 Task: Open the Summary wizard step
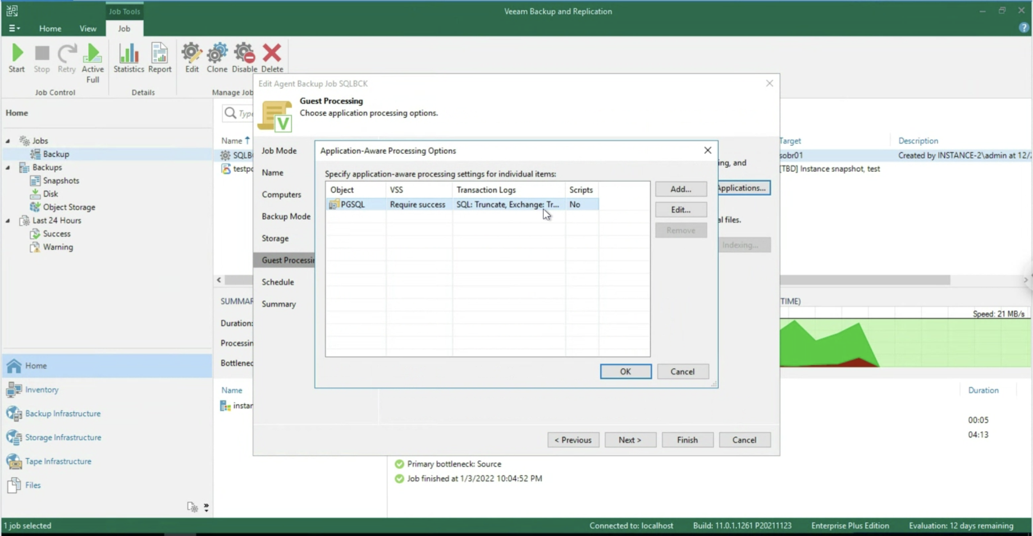click(x=278, y=304)
